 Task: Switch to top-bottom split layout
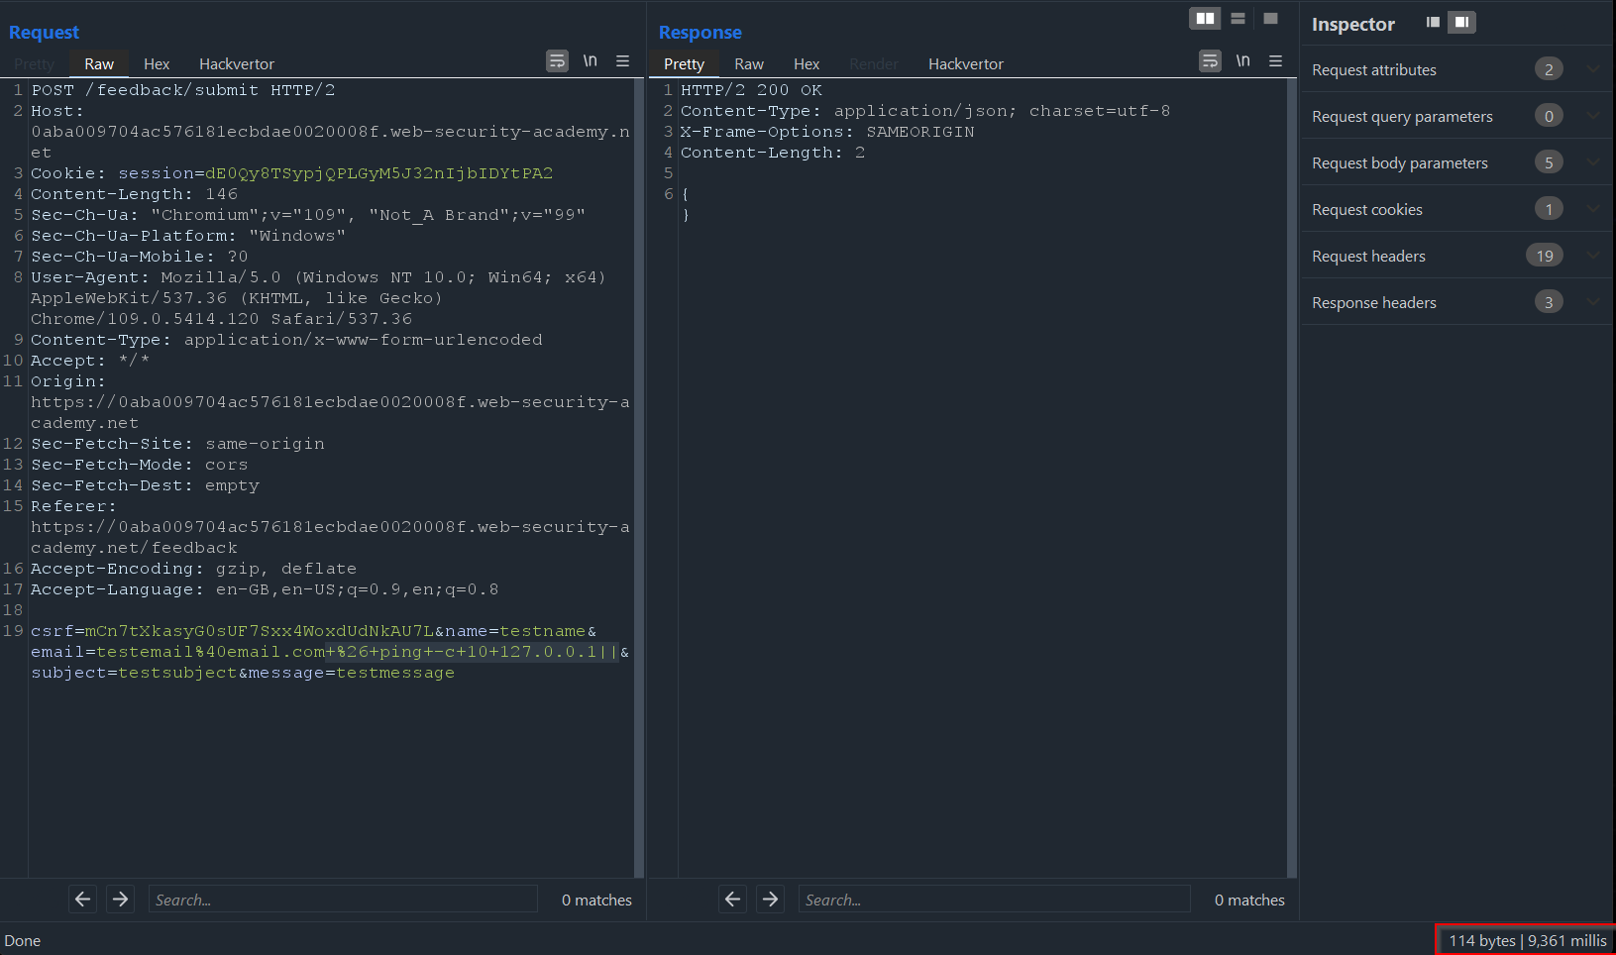tap(1238, 19)
